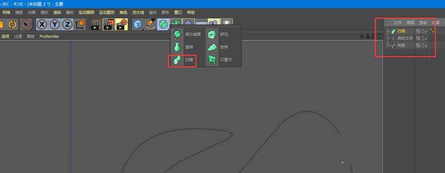Screen dimensions: 445x173
Task: Open the 动画 menu
Action: point(32,12)
